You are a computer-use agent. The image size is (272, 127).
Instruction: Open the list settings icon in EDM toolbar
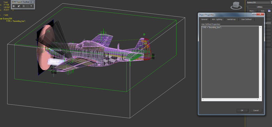click(x=24, y=6)
